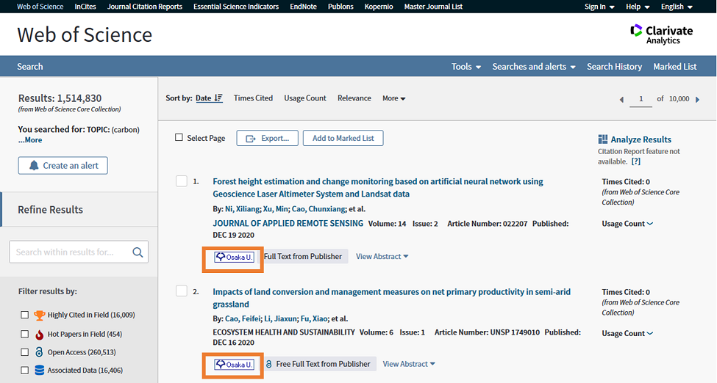Viewport: 717px width, 383px height.
Task: Click the Osaka U. icon for land conversion article
Action: pos(234,364)
